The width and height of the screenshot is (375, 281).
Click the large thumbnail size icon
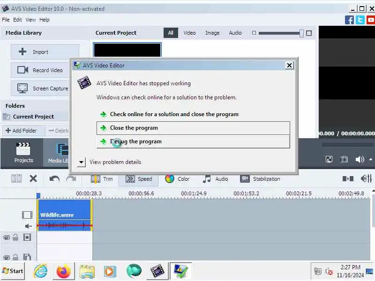coord(309,33)
